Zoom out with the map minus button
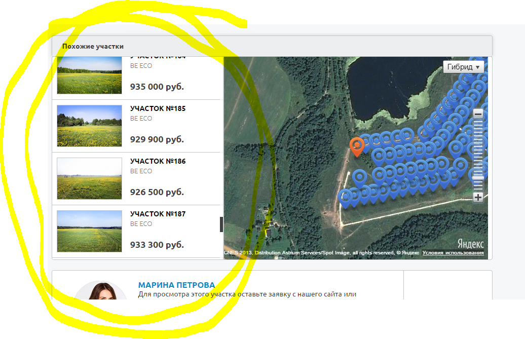The width and height of the screenshot is (525, 339). [478, 115]
